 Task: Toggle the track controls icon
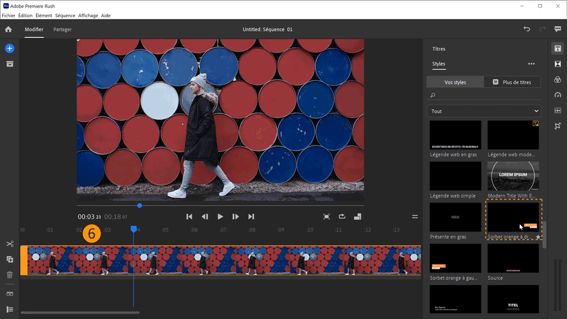coord(9,309)
